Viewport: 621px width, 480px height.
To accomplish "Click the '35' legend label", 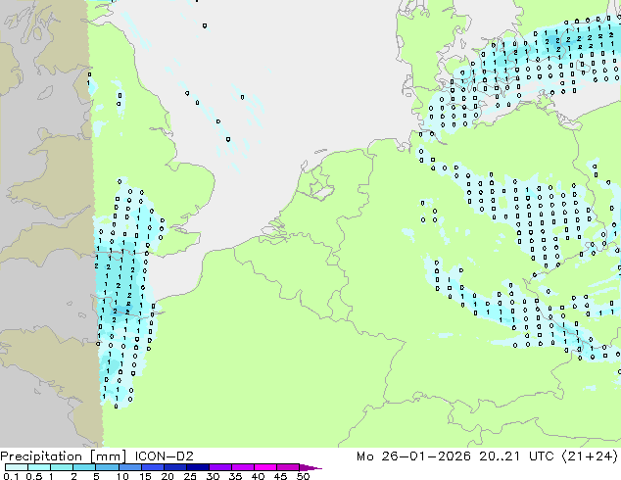I will click(x=235, y=476).
